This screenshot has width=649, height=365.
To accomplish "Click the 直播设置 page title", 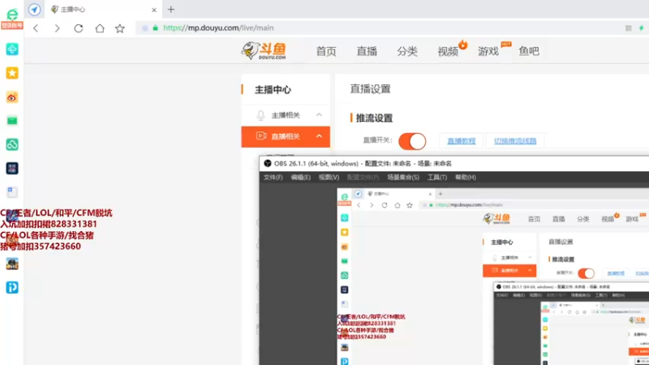I will (x=371, y=89).
